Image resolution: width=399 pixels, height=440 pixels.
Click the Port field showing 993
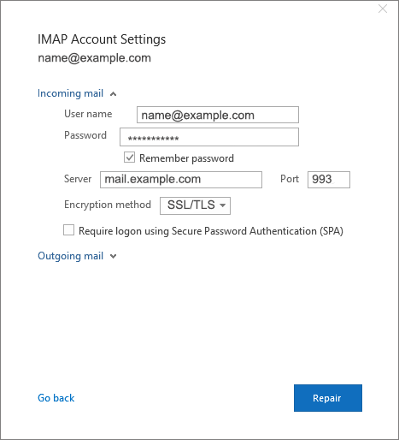coord(329,180)
